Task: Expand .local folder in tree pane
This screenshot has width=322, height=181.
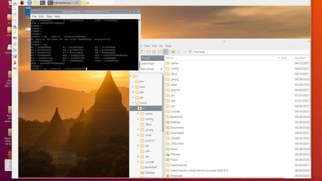Action: click(138, 135)
